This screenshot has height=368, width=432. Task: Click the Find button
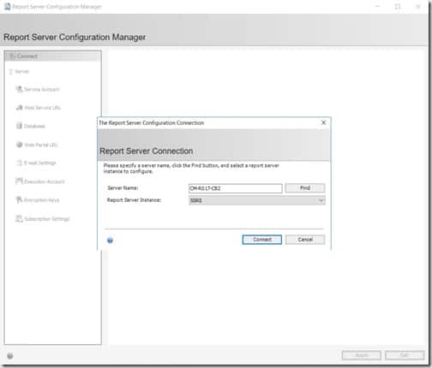pos(305,188)
